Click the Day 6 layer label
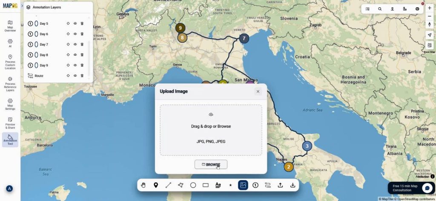The width and height of the screenshot is (436, 201). (x=44, y=34)
